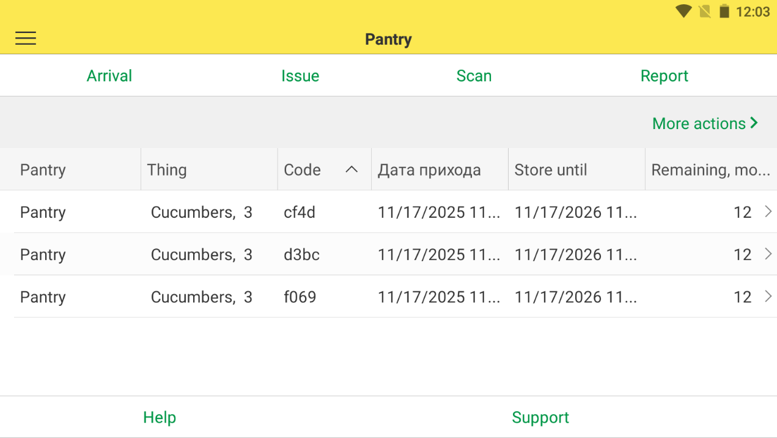Open details chevron for d3bc row
Viewport: 777px width, 438px height.
point(768,254)
